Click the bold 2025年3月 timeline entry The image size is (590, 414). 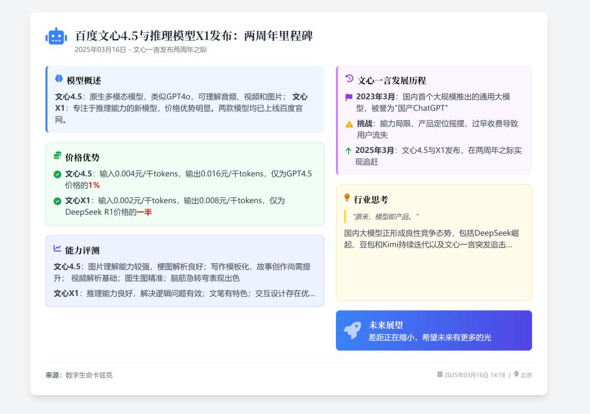tap(374, 150)
